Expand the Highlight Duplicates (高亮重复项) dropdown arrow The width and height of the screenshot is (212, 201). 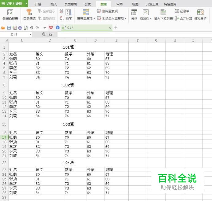pyautogui.click(x=94, y=18)
